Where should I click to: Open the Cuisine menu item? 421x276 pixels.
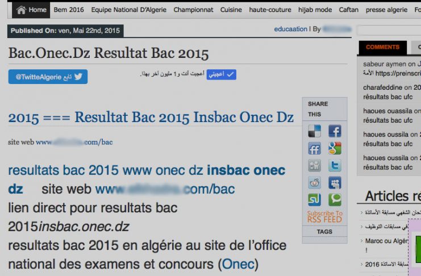coord(231,10)
